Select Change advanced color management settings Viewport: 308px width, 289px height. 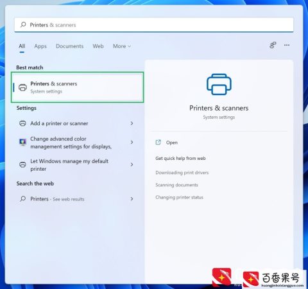pos(76,143)
